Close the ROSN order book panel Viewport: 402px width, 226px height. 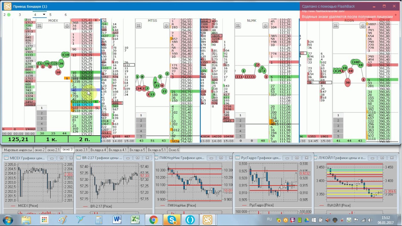tap(336, 26)
